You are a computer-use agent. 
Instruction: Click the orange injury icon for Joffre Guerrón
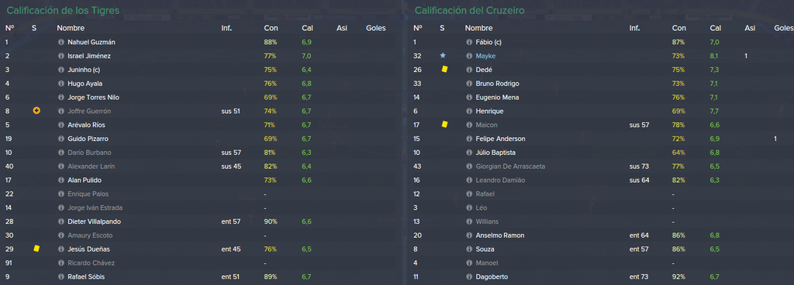36,111
